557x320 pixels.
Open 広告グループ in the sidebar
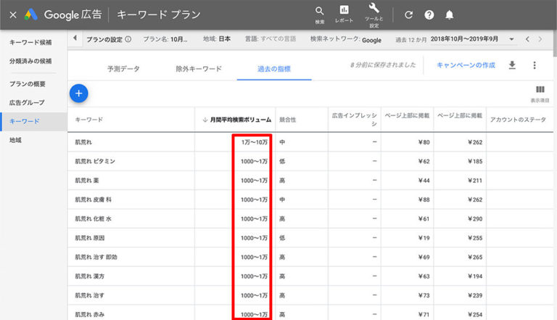pyautogui.click(x=27, y=102)
